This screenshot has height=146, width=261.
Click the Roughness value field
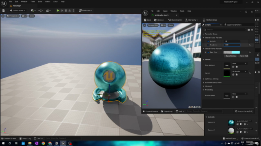(x=232, y=45)
